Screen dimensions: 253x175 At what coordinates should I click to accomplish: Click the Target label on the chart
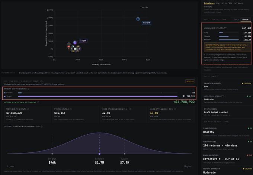click(83, 41)
